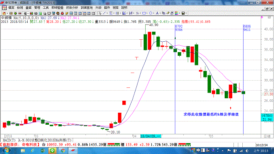Open the 工具 menu

(x=46, y=8)
